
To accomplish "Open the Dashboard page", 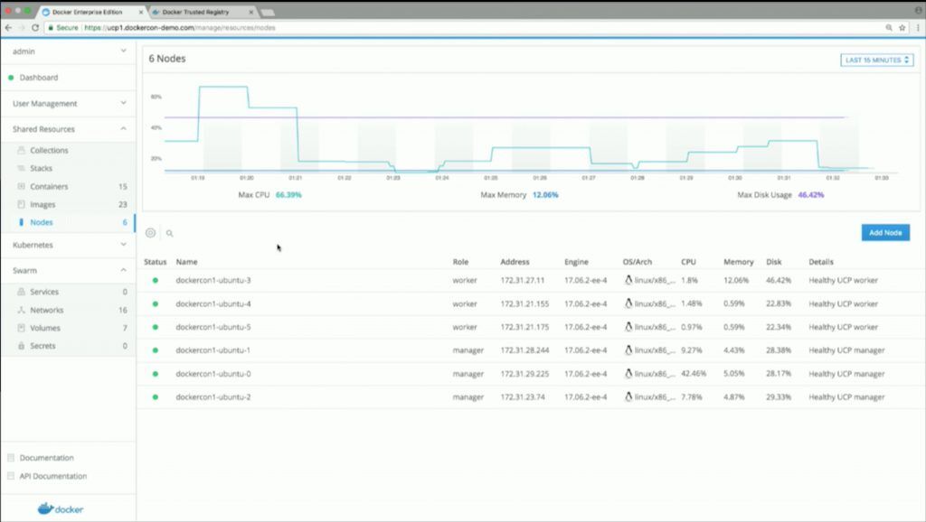I will point(38,78).
